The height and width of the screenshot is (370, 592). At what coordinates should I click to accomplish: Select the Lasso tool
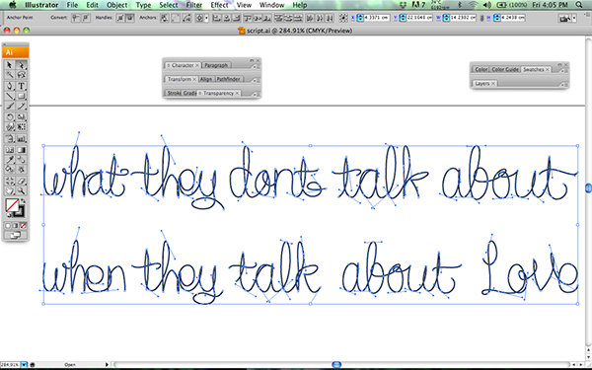coord(21,75)
